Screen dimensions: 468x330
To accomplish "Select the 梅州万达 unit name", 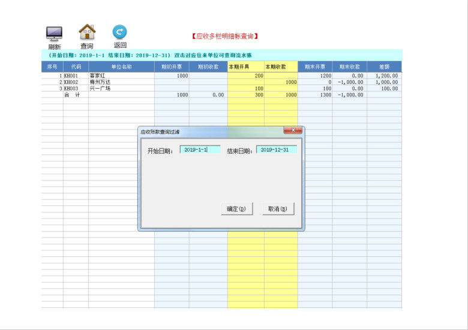I will coord(100,82).
